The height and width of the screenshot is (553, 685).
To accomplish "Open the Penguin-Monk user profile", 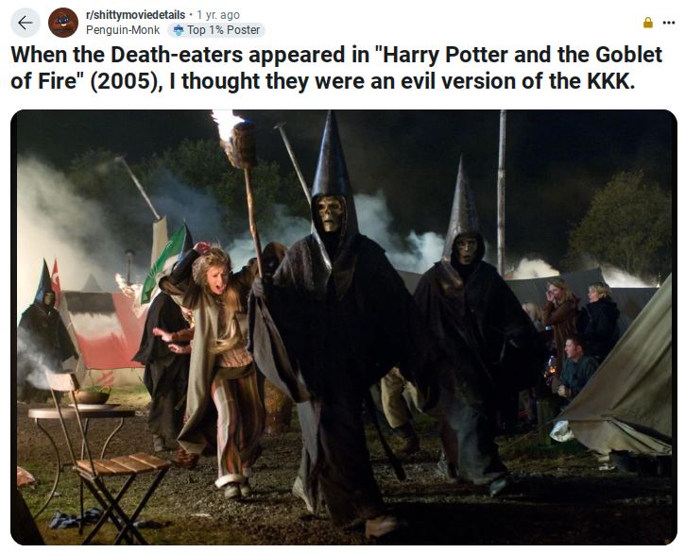I will point(123,30).
